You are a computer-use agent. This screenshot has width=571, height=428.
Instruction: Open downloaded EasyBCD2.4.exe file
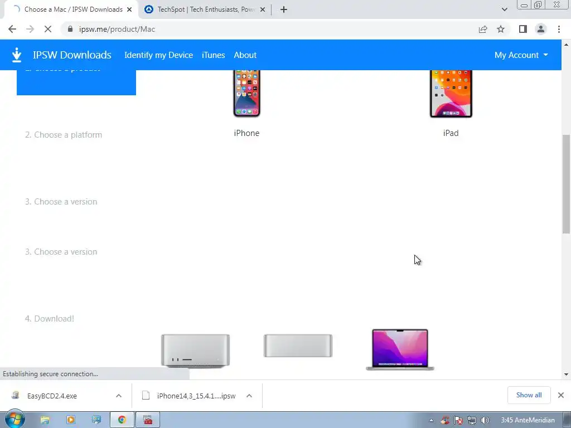coord(52,396)
